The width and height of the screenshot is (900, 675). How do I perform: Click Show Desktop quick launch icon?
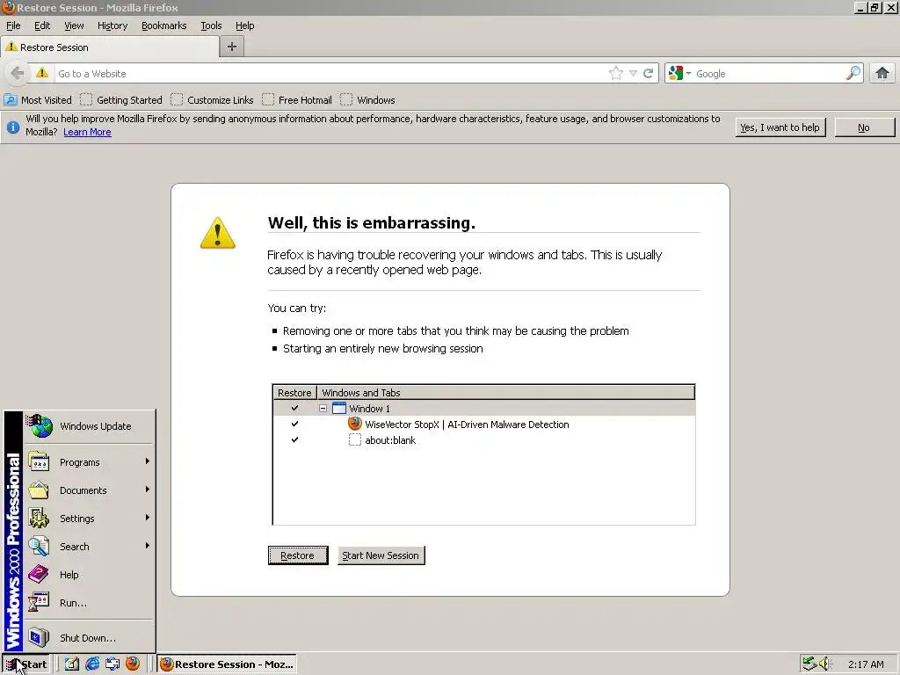pyautogui.click(x=72, y=664)
